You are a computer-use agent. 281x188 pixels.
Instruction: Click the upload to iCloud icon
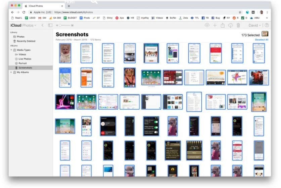[207, 25]
